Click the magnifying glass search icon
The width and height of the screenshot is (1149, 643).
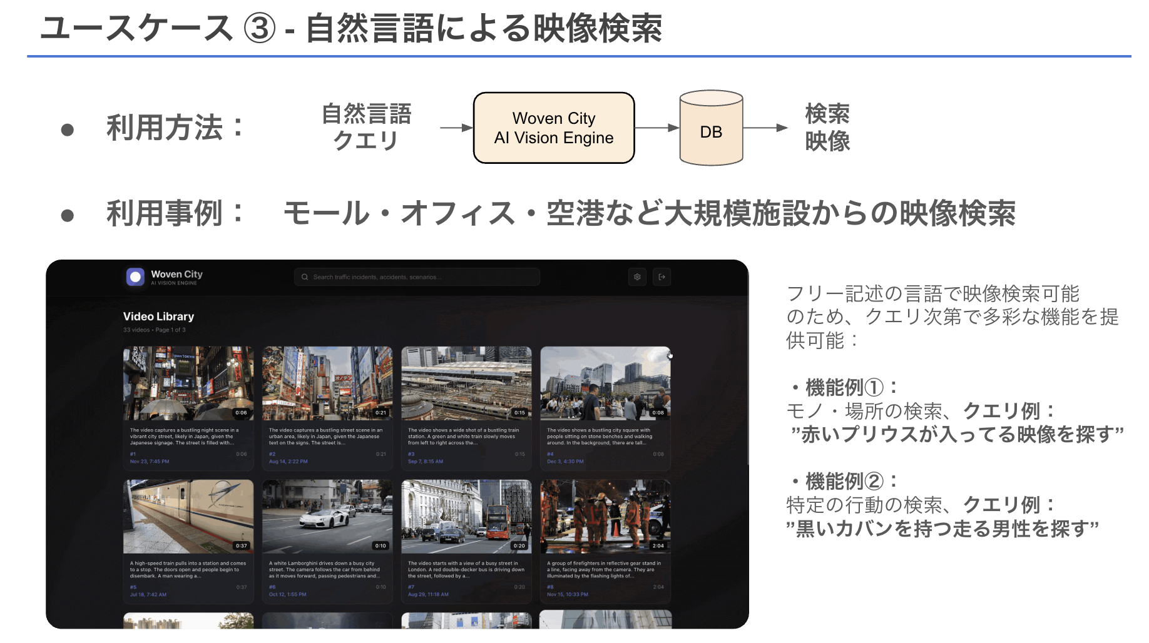(305, 276)
